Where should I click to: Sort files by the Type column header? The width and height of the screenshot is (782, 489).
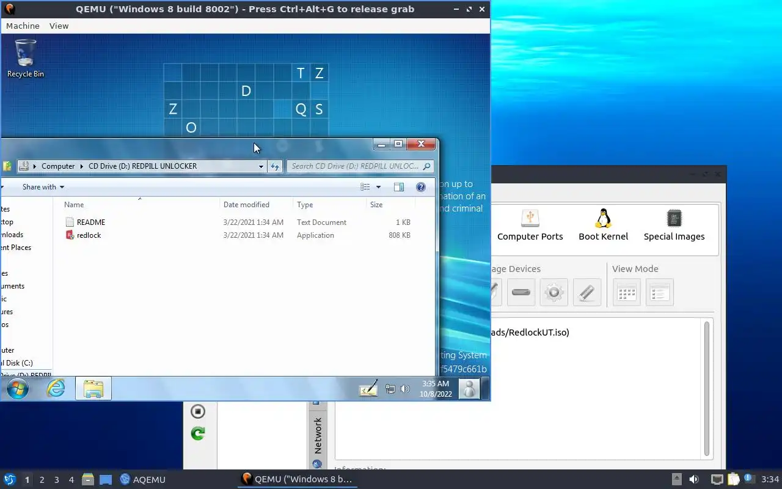tap(329, 205)
